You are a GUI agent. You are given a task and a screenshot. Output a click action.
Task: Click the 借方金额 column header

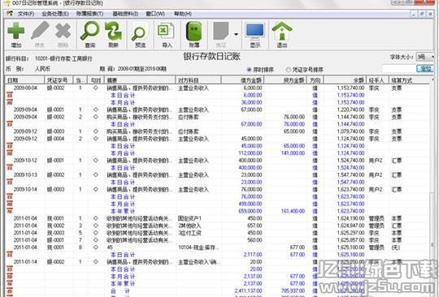tap(242, 80)
